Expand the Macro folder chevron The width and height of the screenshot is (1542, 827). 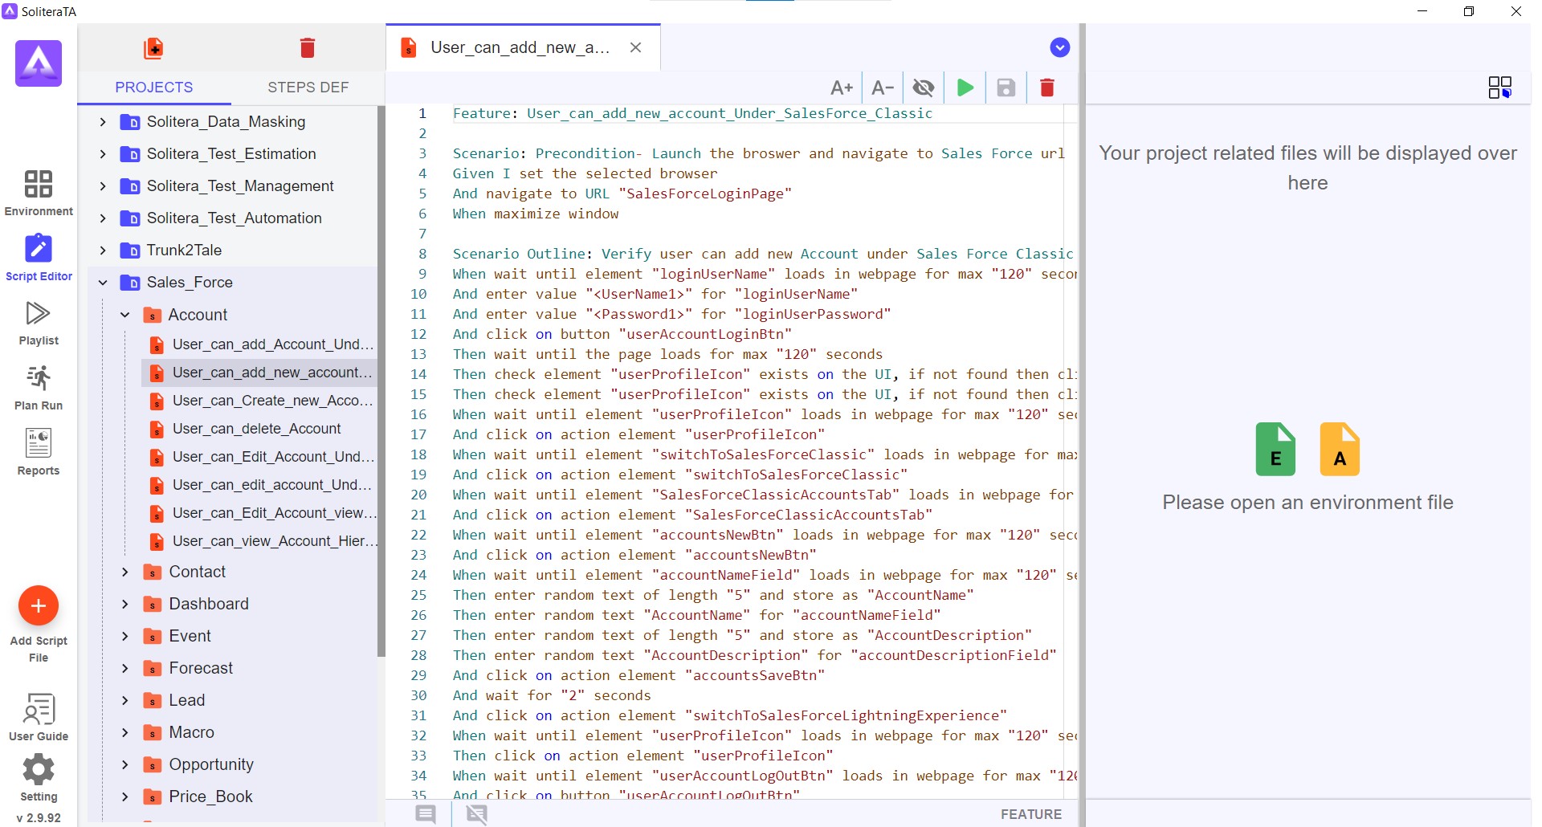[x=125, y=732]
